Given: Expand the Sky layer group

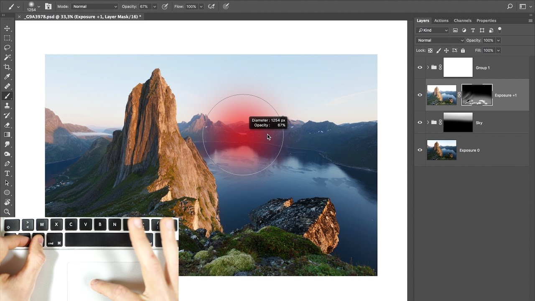Looking at the screenshot, I should point(428,123).
